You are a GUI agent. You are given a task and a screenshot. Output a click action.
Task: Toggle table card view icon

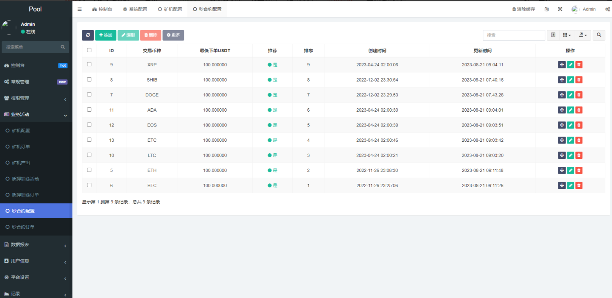coord(553,35)
